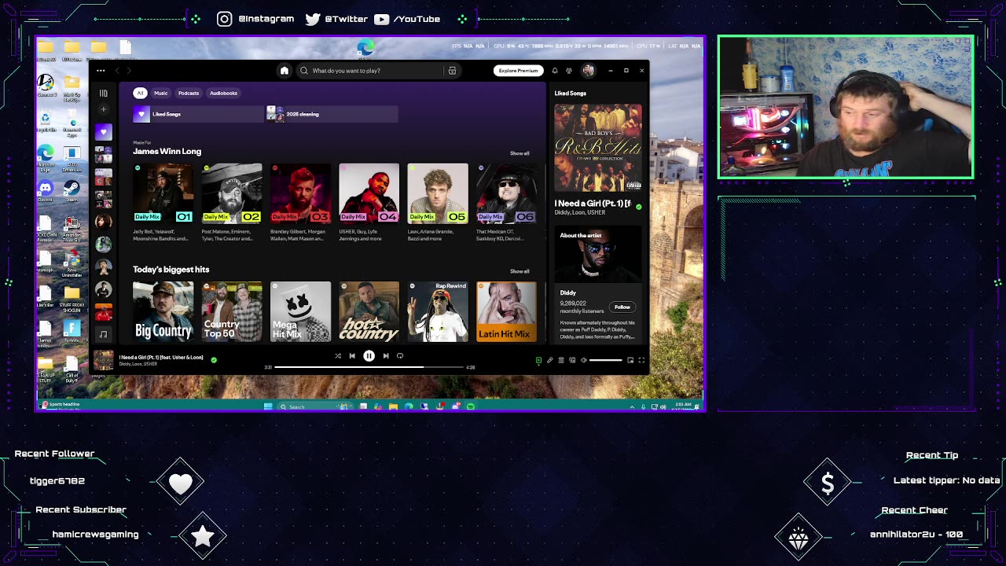Image resolution: width=1006 pixels, height=566 pixels.
Task: Toggle saved checkmark in Now Playing panel
Action: pyautogui.click(x=638, y=207)
